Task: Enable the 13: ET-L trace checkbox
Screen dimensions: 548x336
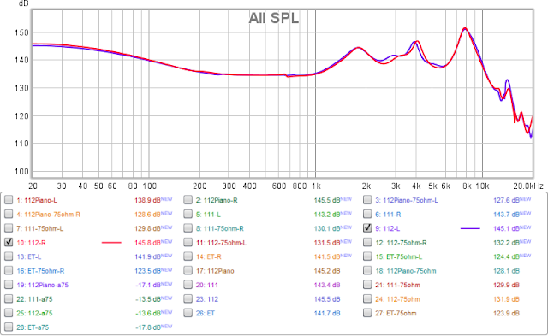Action: tap(9, 256)
